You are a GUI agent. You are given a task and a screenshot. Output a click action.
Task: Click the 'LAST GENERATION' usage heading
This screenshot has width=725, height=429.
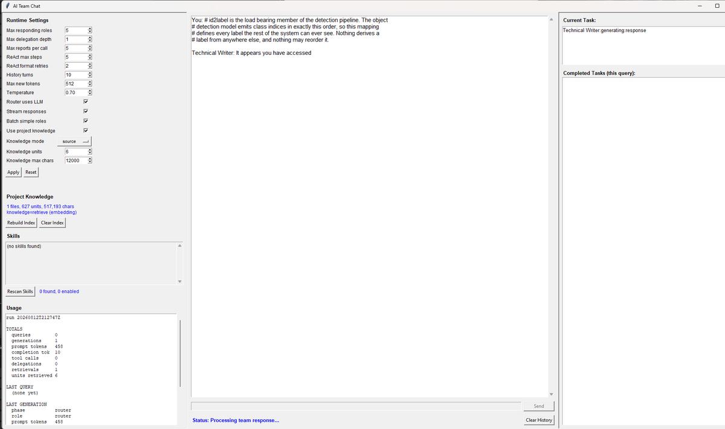pyautogui.click(x=26, y=404)
